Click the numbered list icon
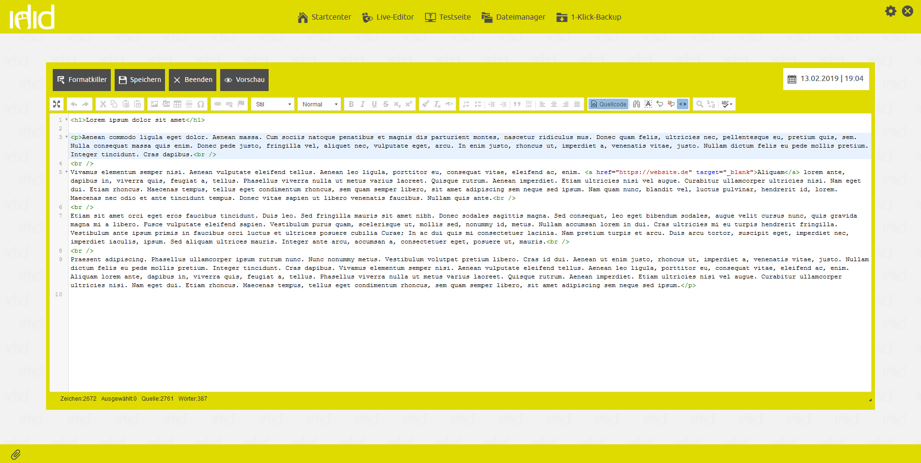Screen dimensions: 921x463 pos(466,104)
